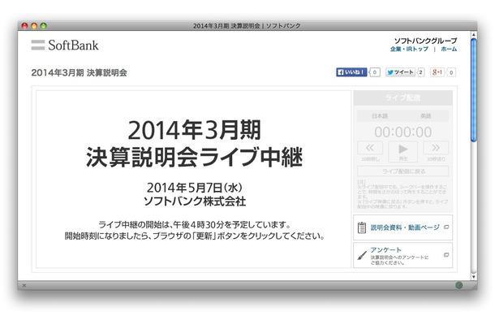Image resolution: width=495 pixels, height=325 pixels.
Task: Click the yellow minimize window button
Action: (34, 26)
